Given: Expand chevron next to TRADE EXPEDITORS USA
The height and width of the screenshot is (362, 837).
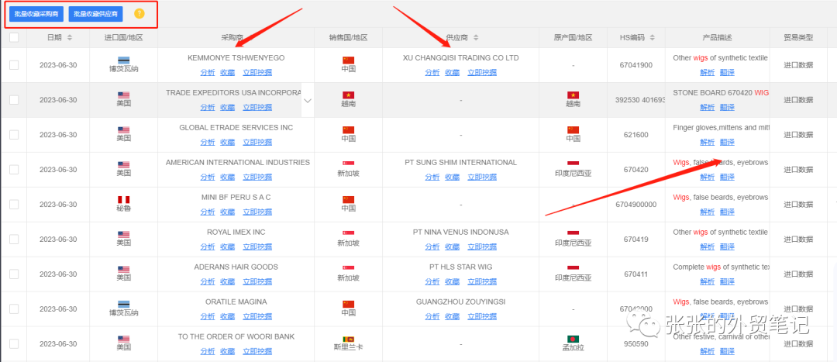Looking at the screenshot, I should (x=308, y=100).
